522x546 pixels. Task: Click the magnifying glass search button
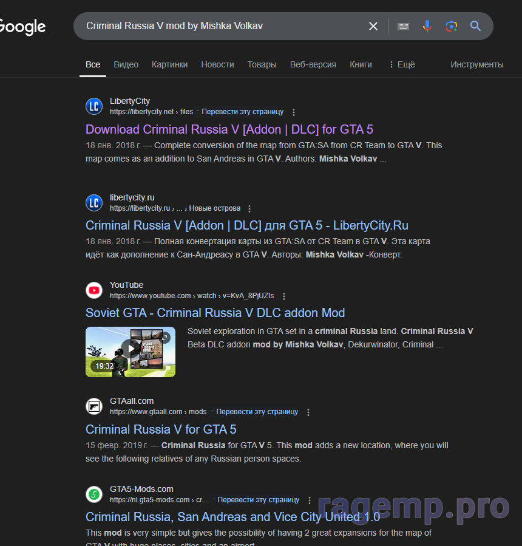(475, 26)
